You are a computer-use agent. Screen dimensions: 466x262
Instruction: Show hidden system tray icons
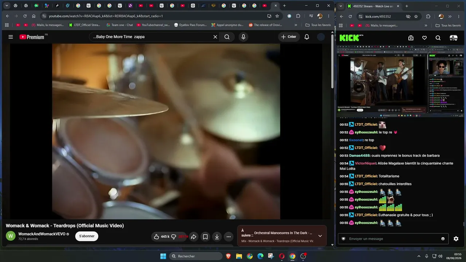[419, 256]
